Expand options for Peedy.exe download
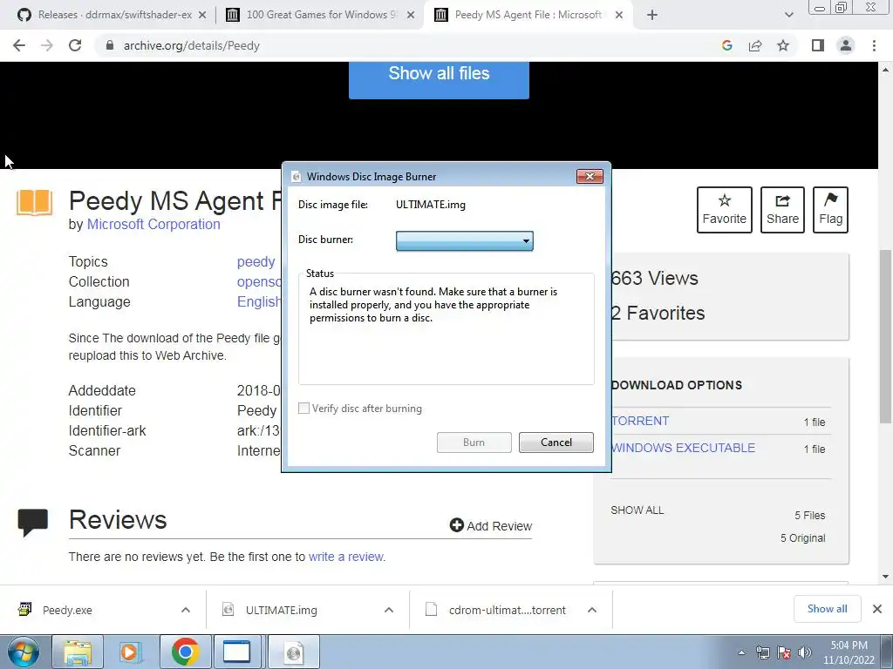This screenshot has height=669, width=893. [x=186, y=610]
